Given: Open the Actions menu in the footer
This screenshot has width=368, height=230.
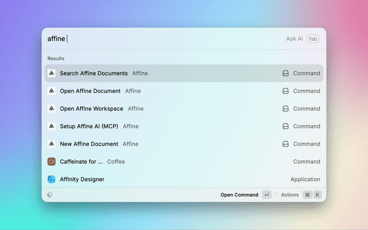Looking at the screenshot, I should coord(290,195).
